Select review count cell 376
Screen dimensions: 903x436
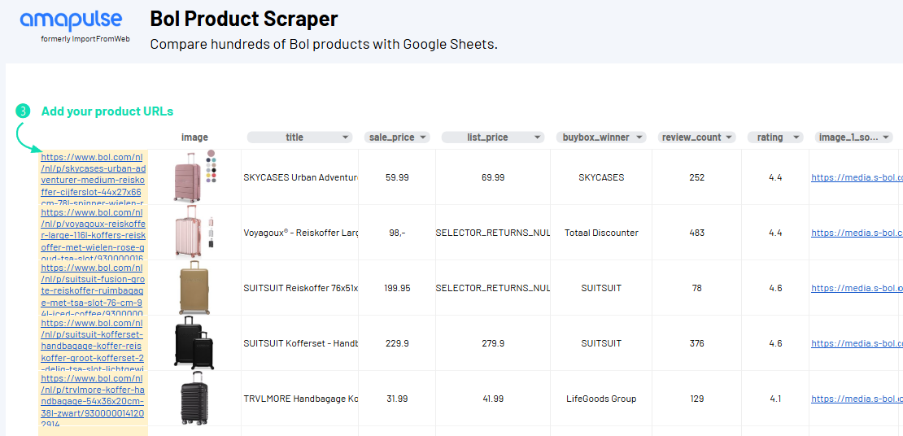coord(697,343)
